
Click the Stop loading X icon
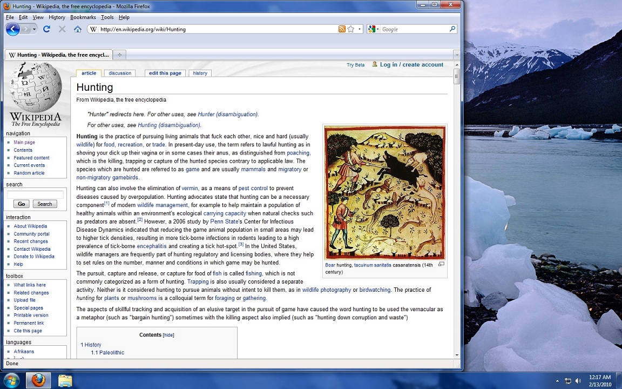click(62, 29)
